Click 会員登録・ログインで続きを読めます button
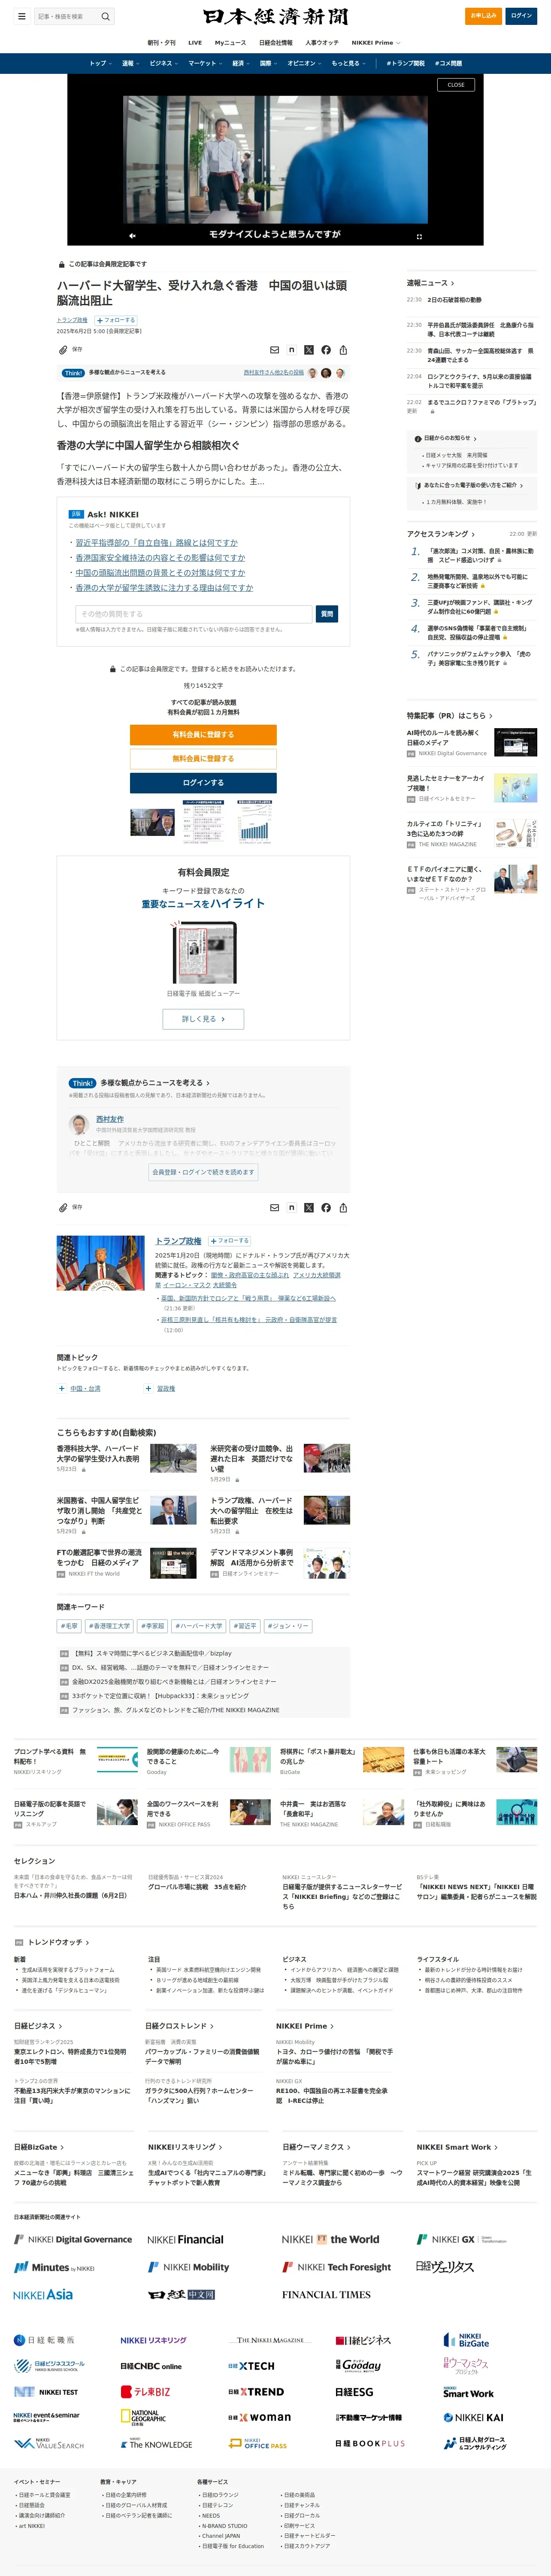Screen dimensions: 551x2576 (x=203, y=1172)
